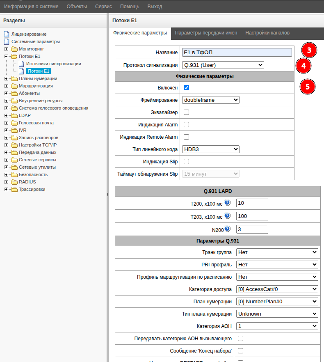The width and height of the screenshot is (324, 362).
Task: Click the help icon next to T203
Action: (x=227, y=216)
